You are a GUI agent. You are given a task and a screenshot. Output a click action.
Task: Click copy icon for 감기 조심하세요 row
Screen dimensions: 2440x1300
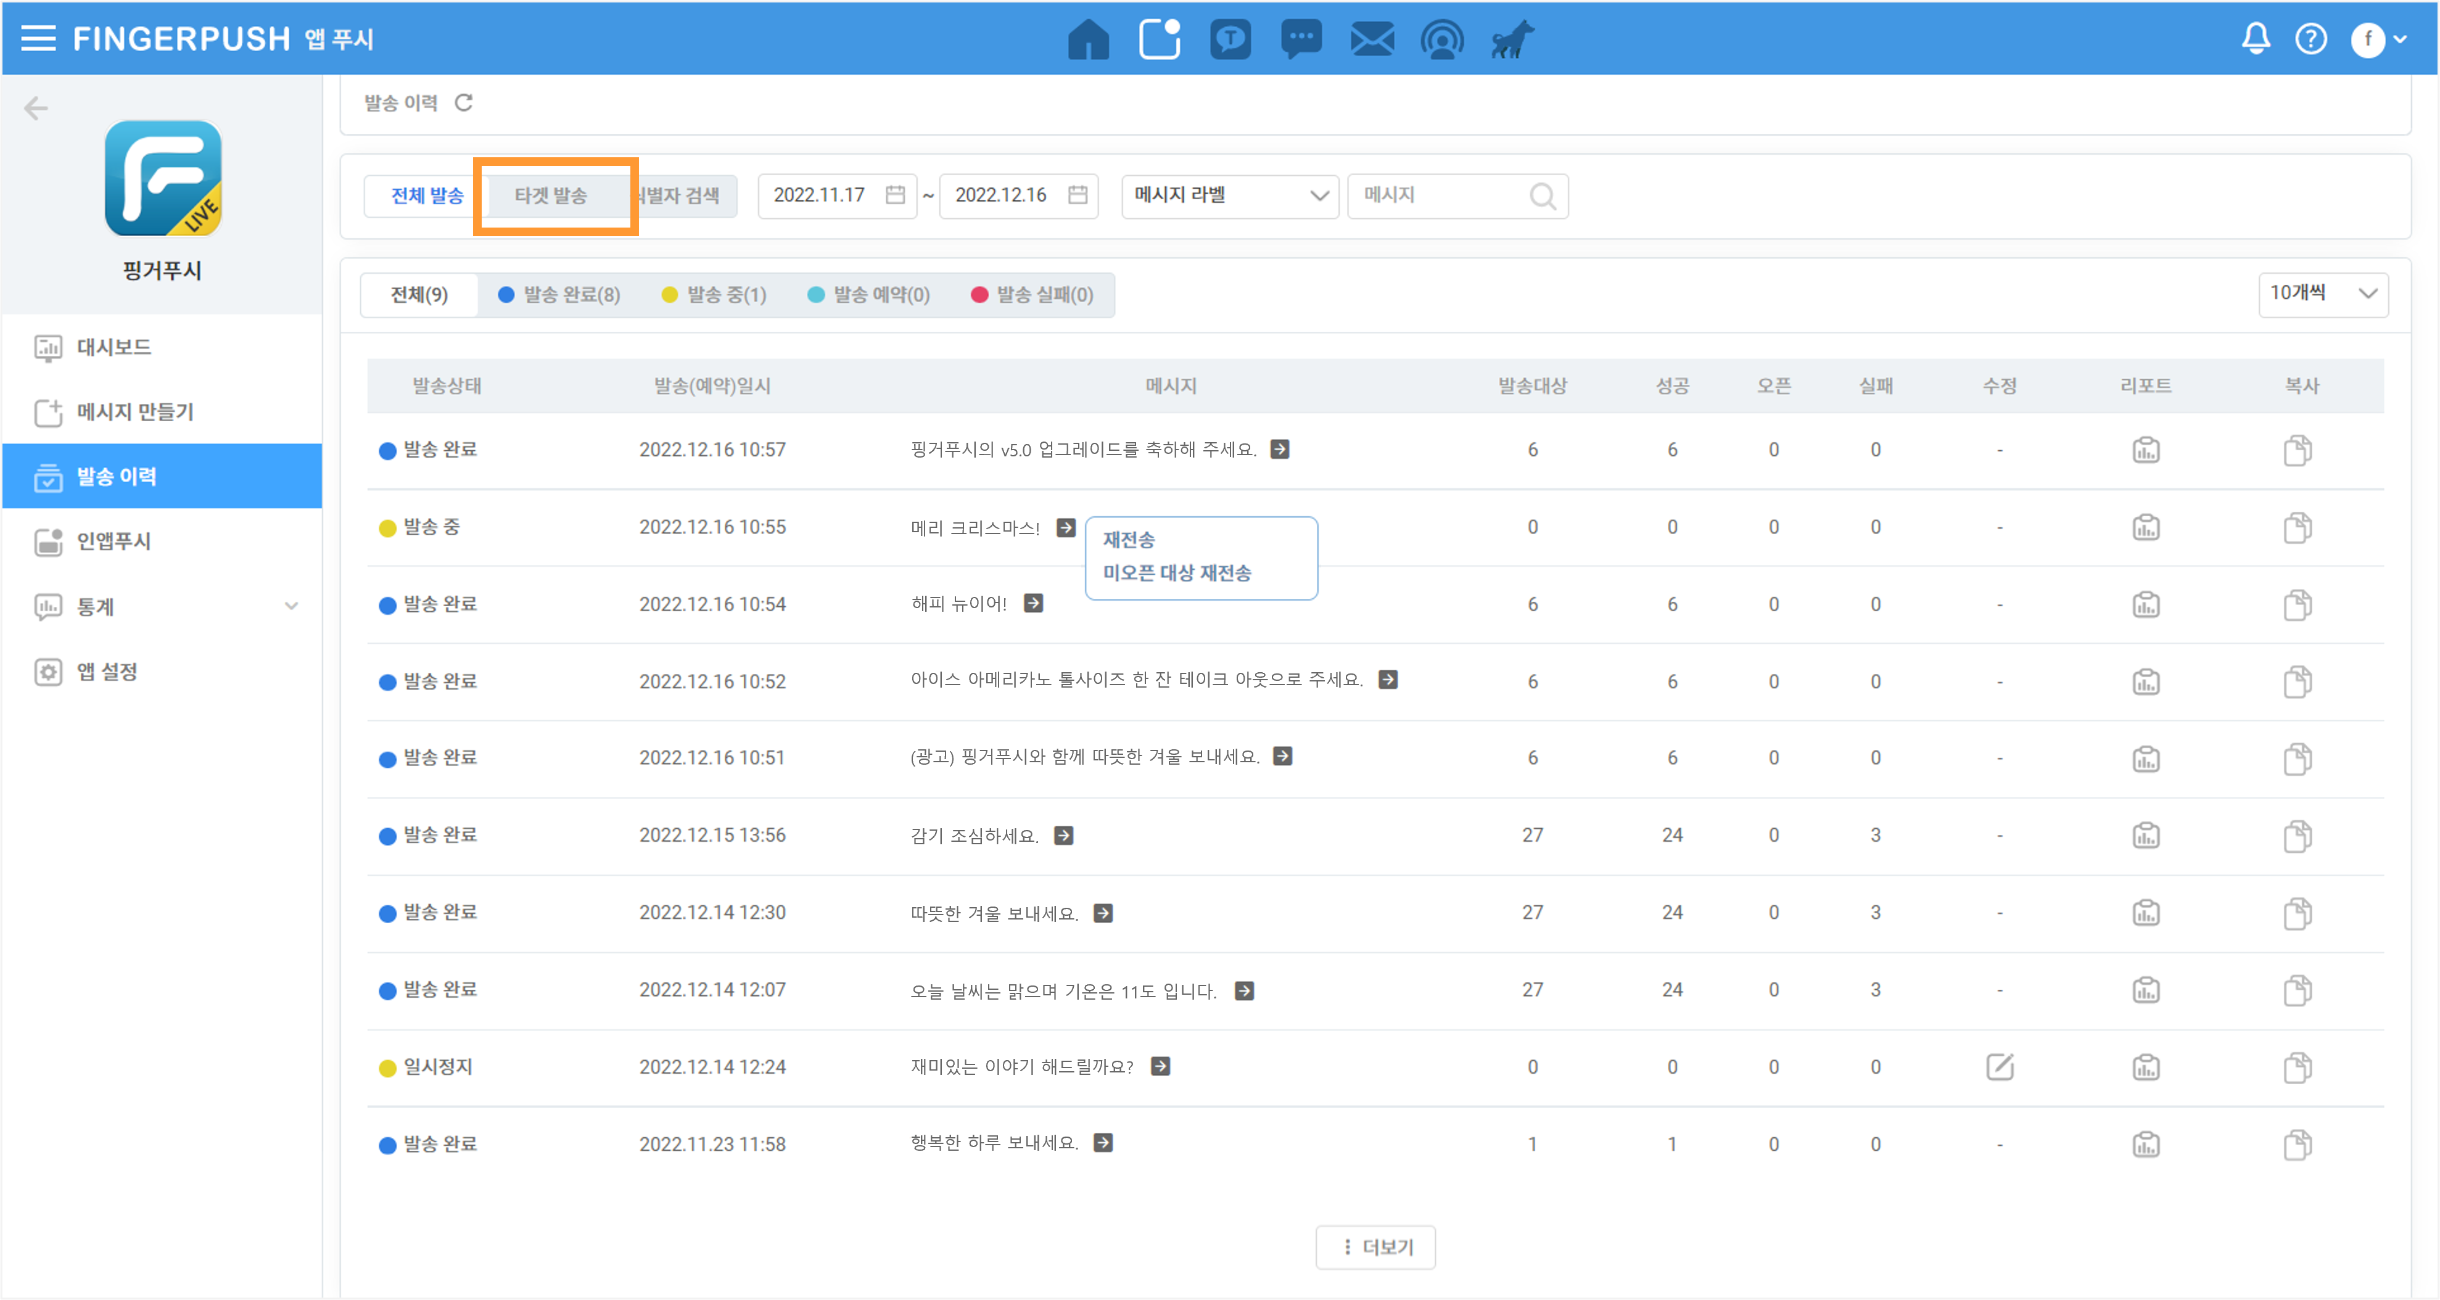click(2297, 836)
